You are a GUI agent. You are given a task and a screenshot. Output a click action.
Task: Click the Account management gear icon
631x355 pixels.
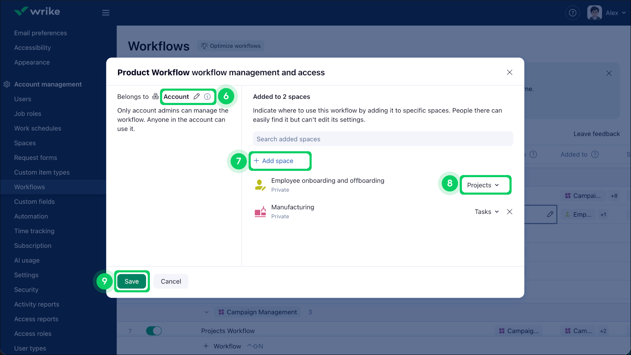7,84
